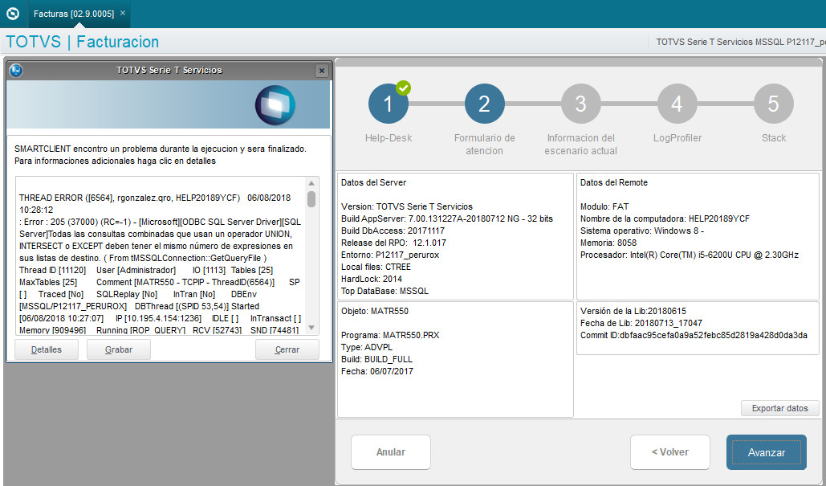
Task: Click 'Objeto: MATR550' line
Action: click(375, 311)
